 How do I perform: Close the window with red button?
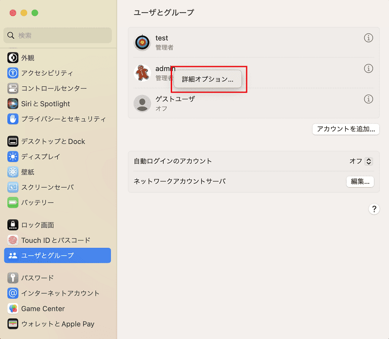(x=13, y=13)
